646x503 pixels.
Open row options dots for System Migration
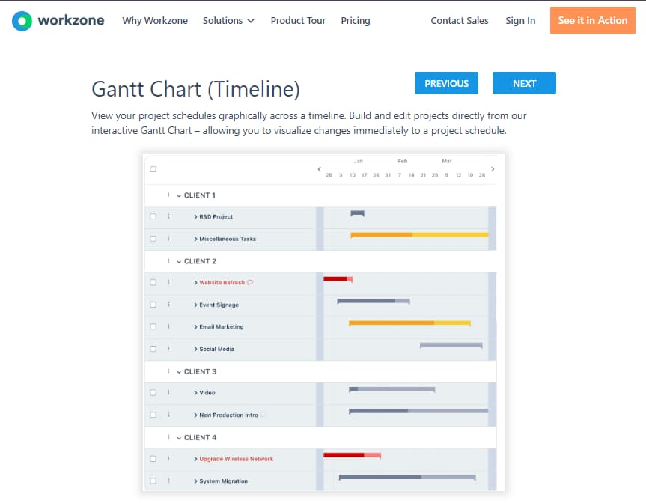pos(168,481)
